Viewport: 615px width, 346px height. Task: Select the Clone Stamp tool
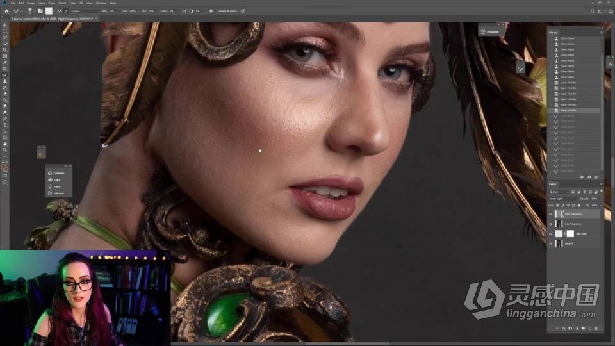(4, 81)
